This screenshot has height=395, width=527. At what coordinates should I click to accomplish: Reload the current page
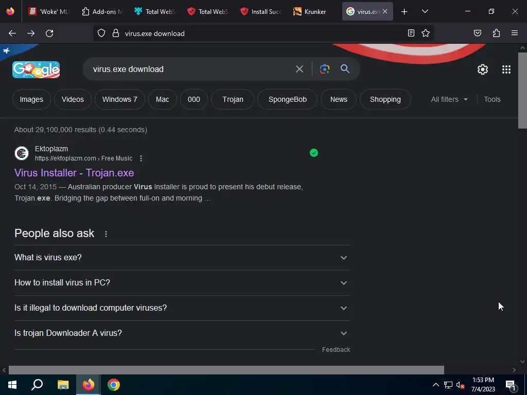(49, 33)
